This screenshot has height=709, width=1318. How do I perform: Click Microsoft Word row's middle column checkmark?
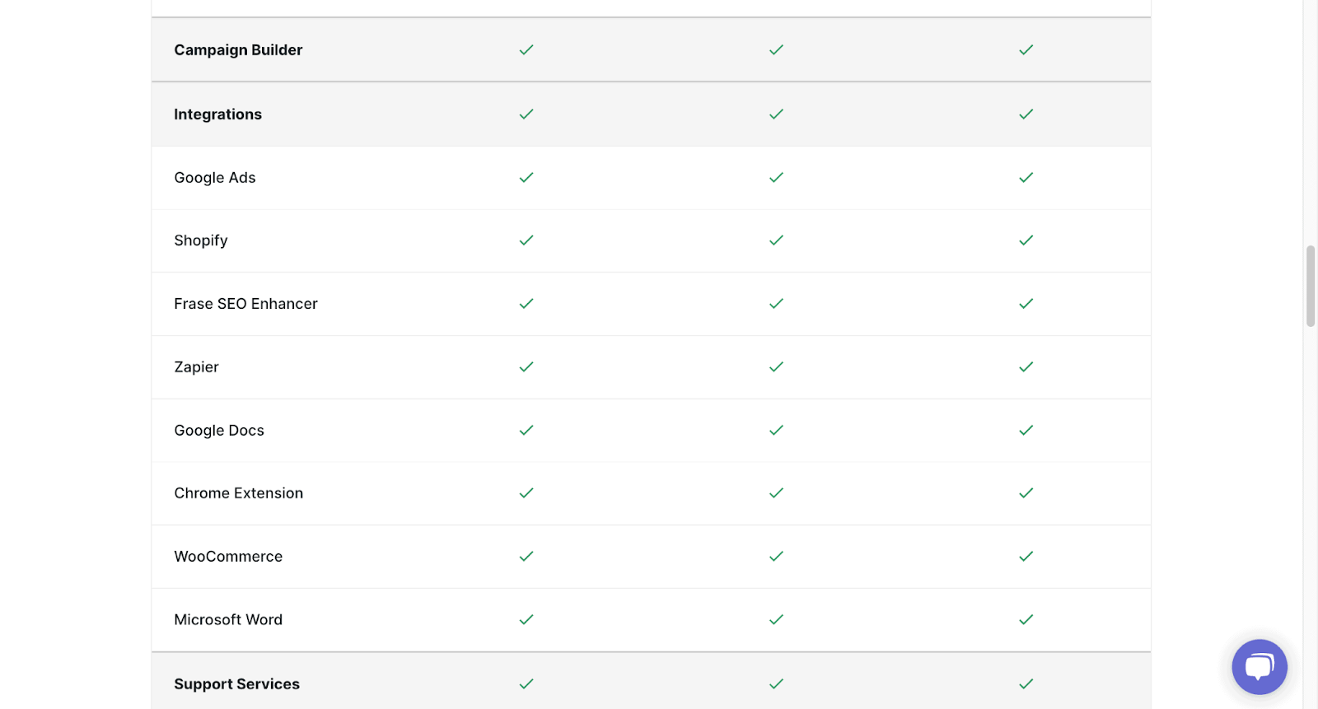(776, 620)
